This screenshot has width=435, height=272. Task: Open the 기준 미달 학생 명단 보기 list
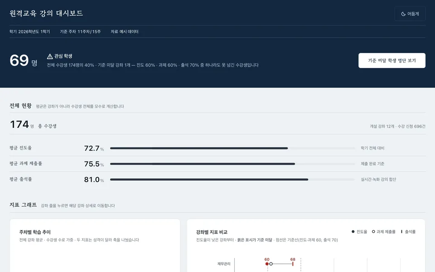391,60
